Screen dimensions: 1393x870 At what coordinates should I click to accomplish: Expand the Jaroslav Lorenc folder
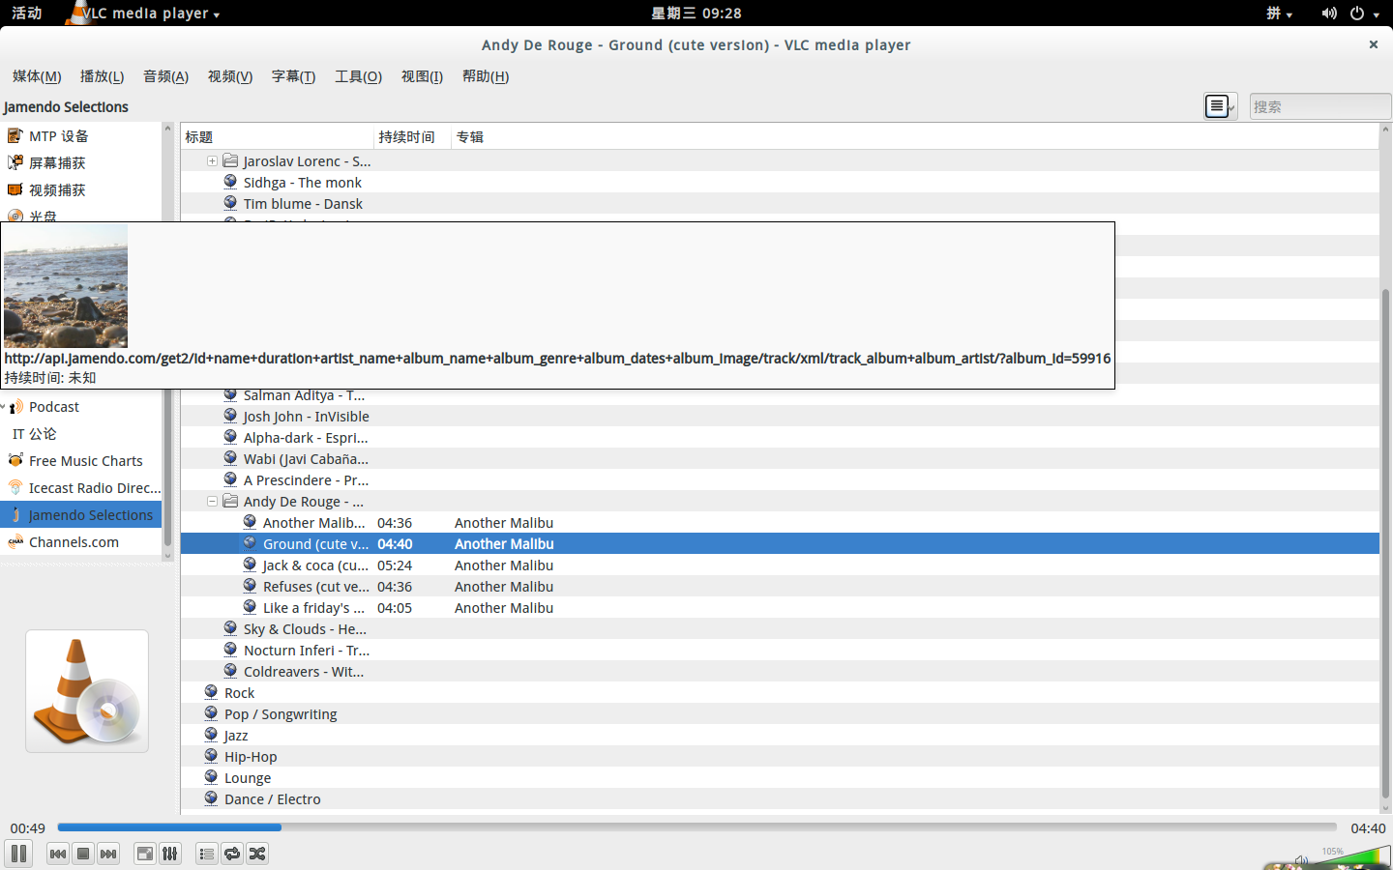pos(212,161)
